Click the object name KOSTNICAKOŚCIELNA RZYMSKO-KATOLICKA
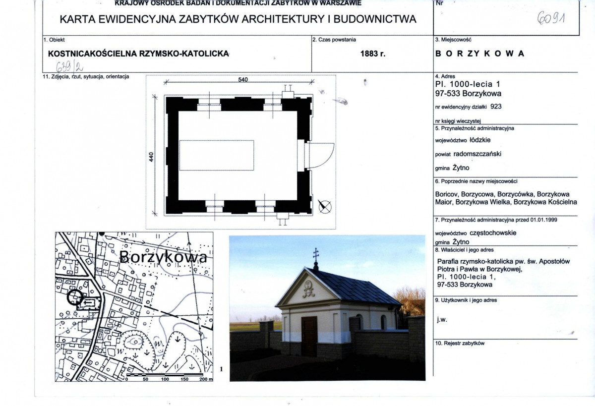Viewport: 595px width, 406px height. [138, 53]
